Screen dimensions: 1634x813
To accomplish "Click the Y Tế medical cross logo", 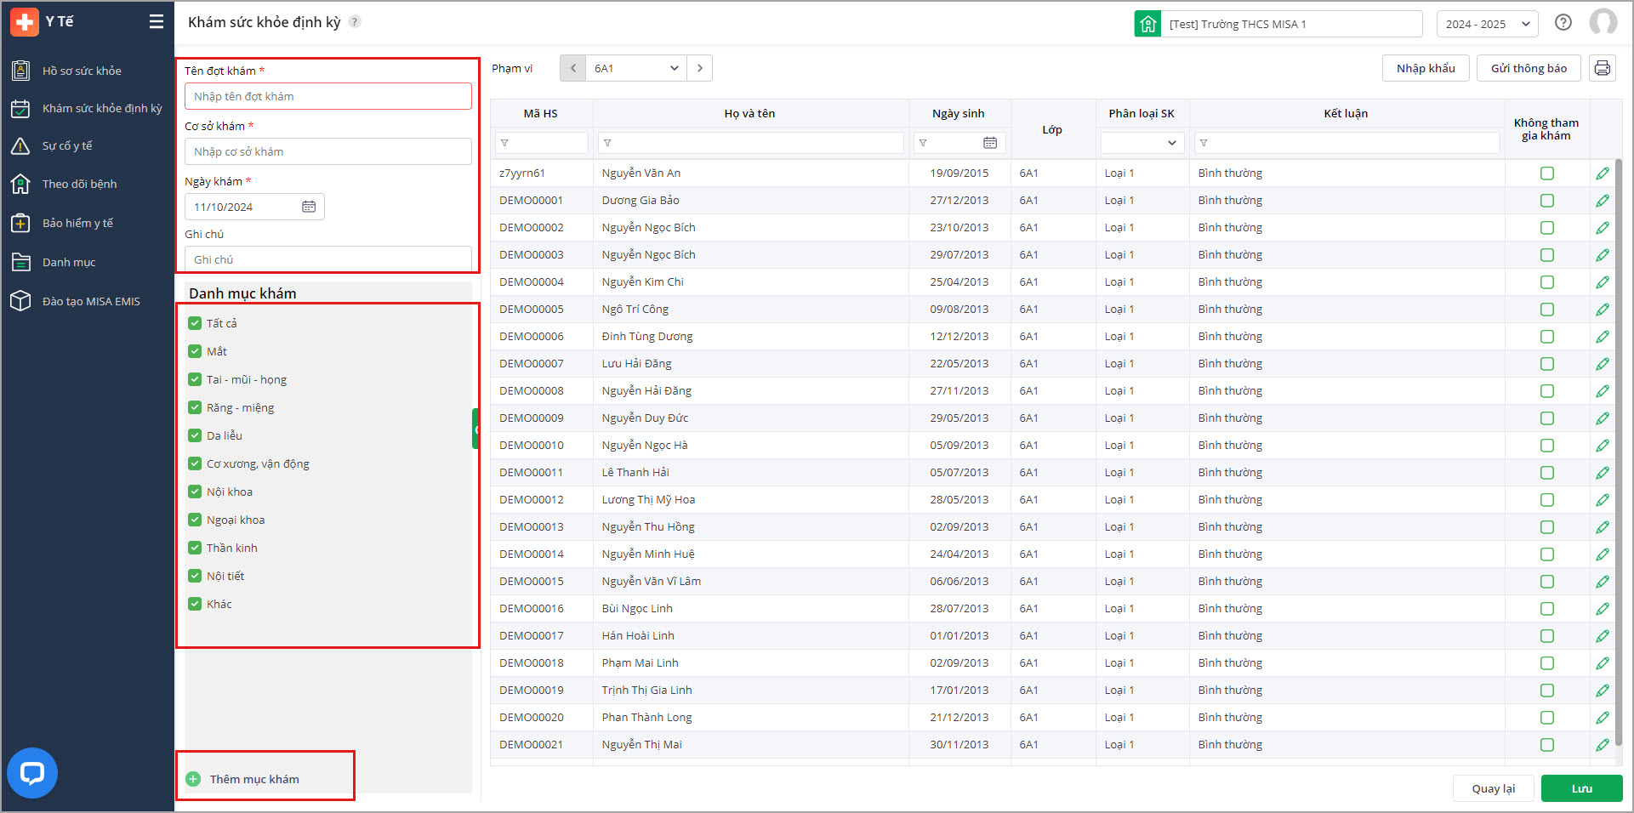I will tap(24, 22).
